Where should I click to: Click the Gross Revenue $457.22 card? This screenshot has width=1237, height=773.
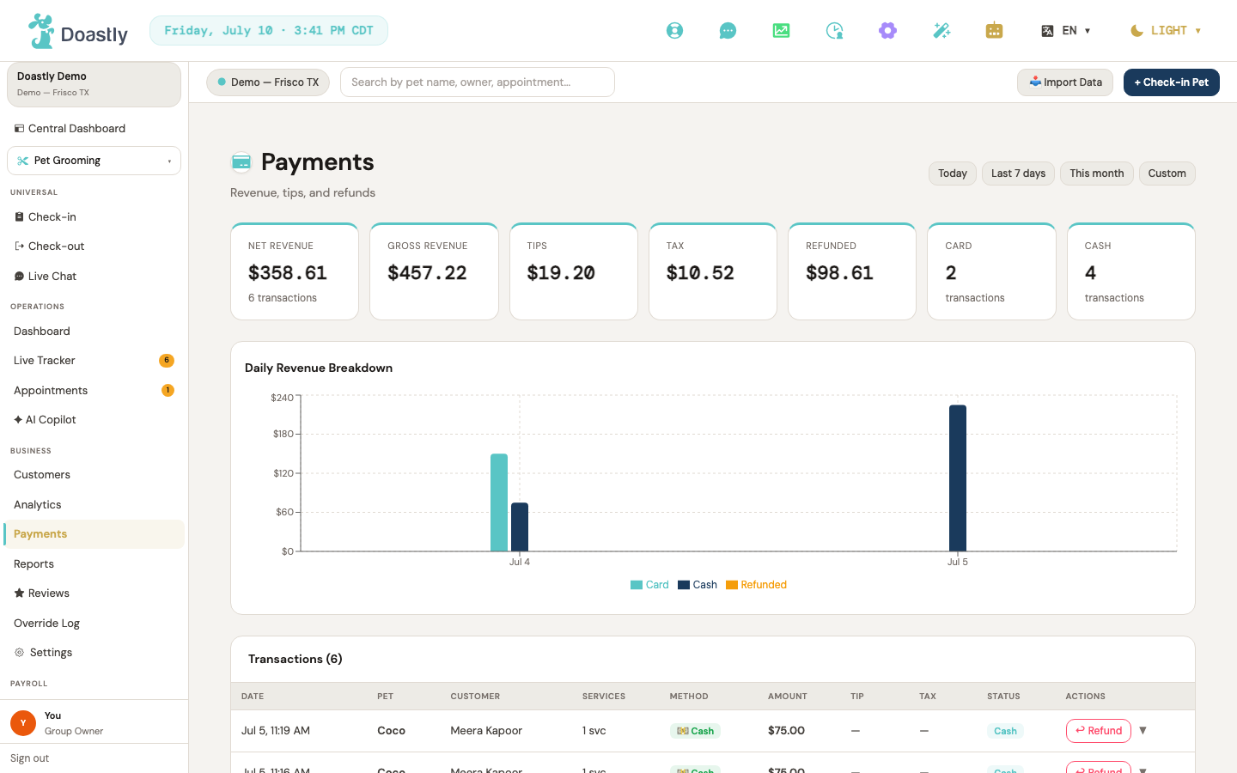[x=434, y=271]
